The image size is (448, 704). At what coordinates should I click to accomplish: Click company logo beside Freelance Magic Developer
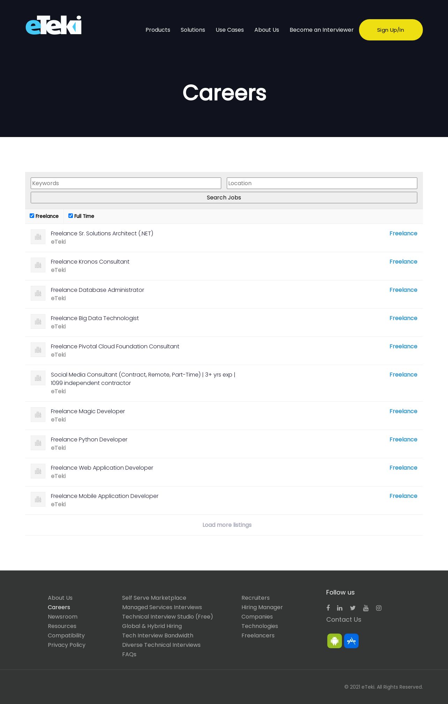[x=38, y=415]
